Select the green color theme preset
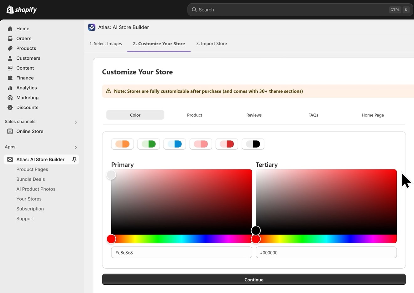414x293 pixels. (x=148, y=144)
